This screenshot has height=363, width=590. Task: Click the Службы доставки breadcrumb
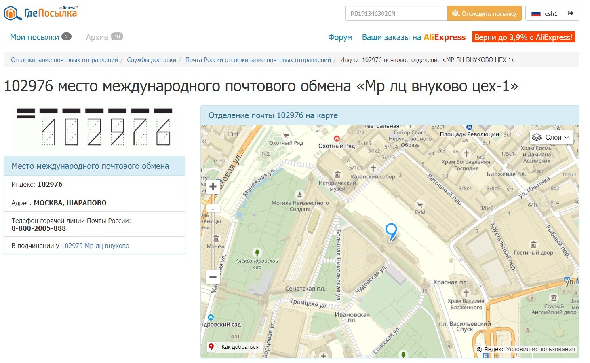[152, 60]
